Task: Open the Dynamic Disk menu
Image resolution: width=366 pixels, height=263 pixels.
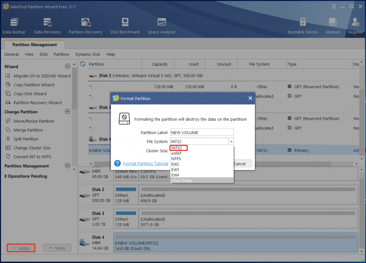Action: pos(88,54)
